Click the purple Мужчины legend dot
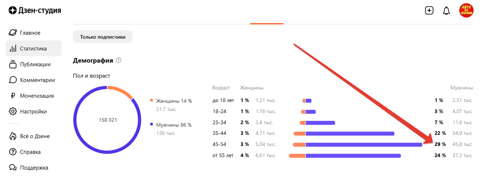Screen dimensions: 480x176 point(152,125)
